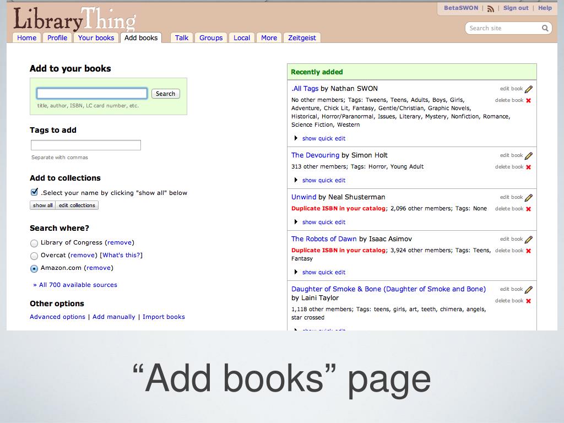
Task: Click edit pencil icon for .All Tags
Action: pos(528,89)
